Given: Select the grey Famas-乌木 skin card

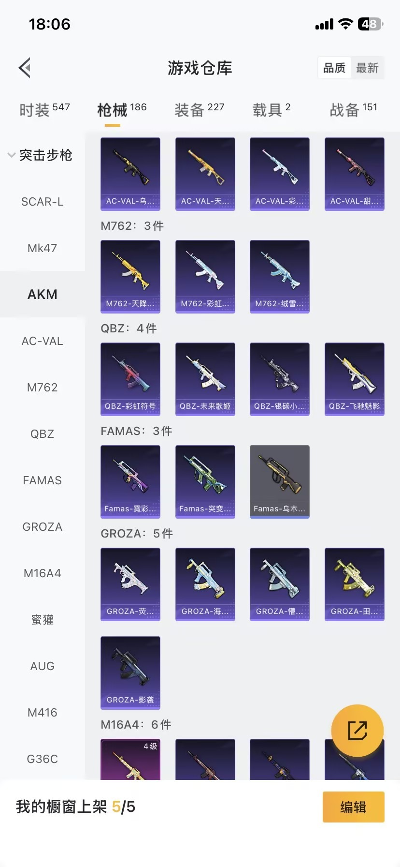Looking at the screenshot, I should tap(280, 482).
